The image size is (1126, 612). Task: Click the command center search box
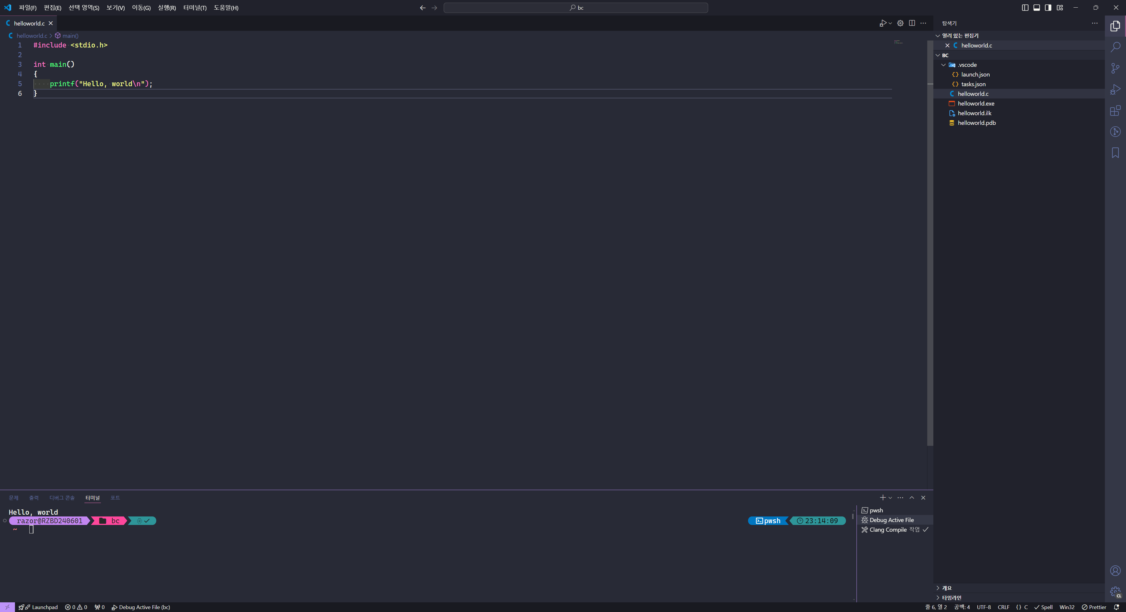576,7
